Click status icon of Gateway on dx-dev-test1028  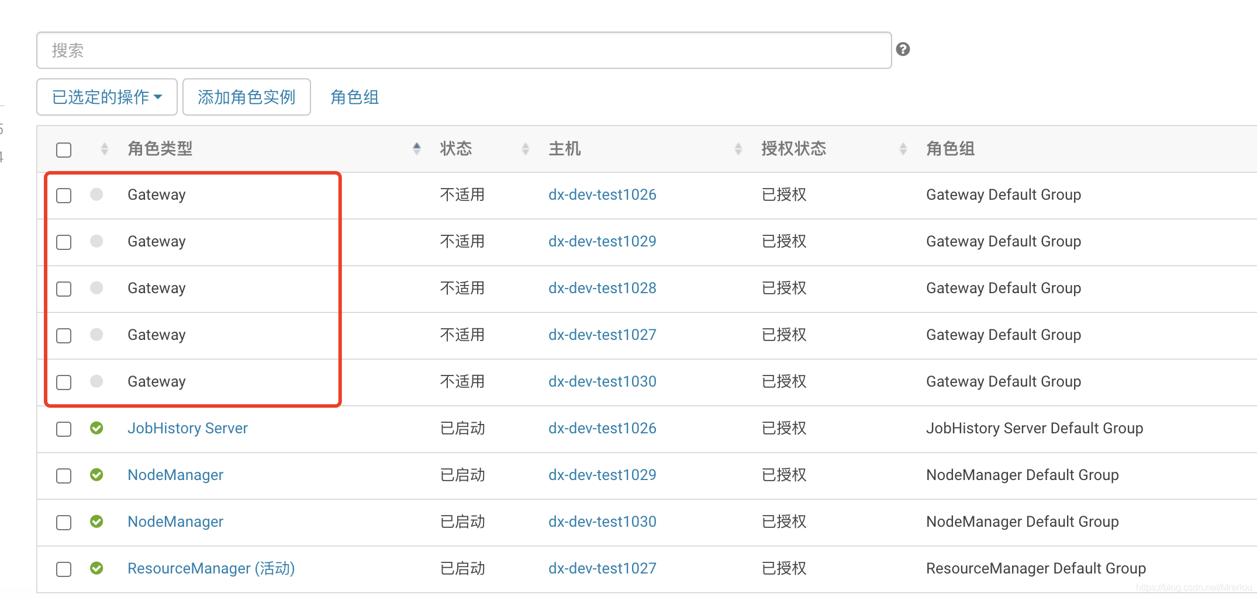97,288
